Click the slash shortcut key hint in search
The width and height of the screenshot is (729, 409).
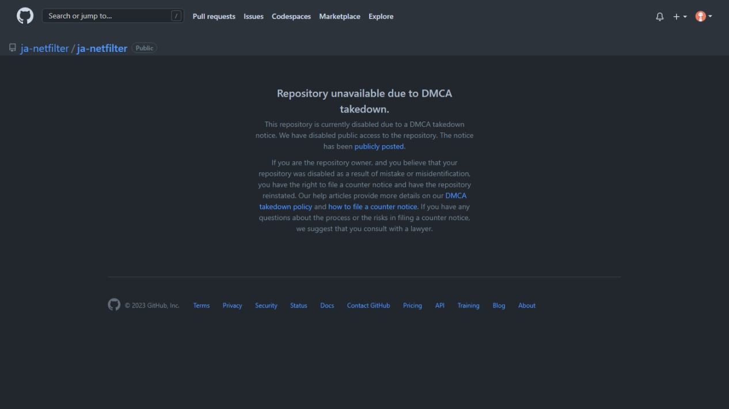[x=176, y=16]
